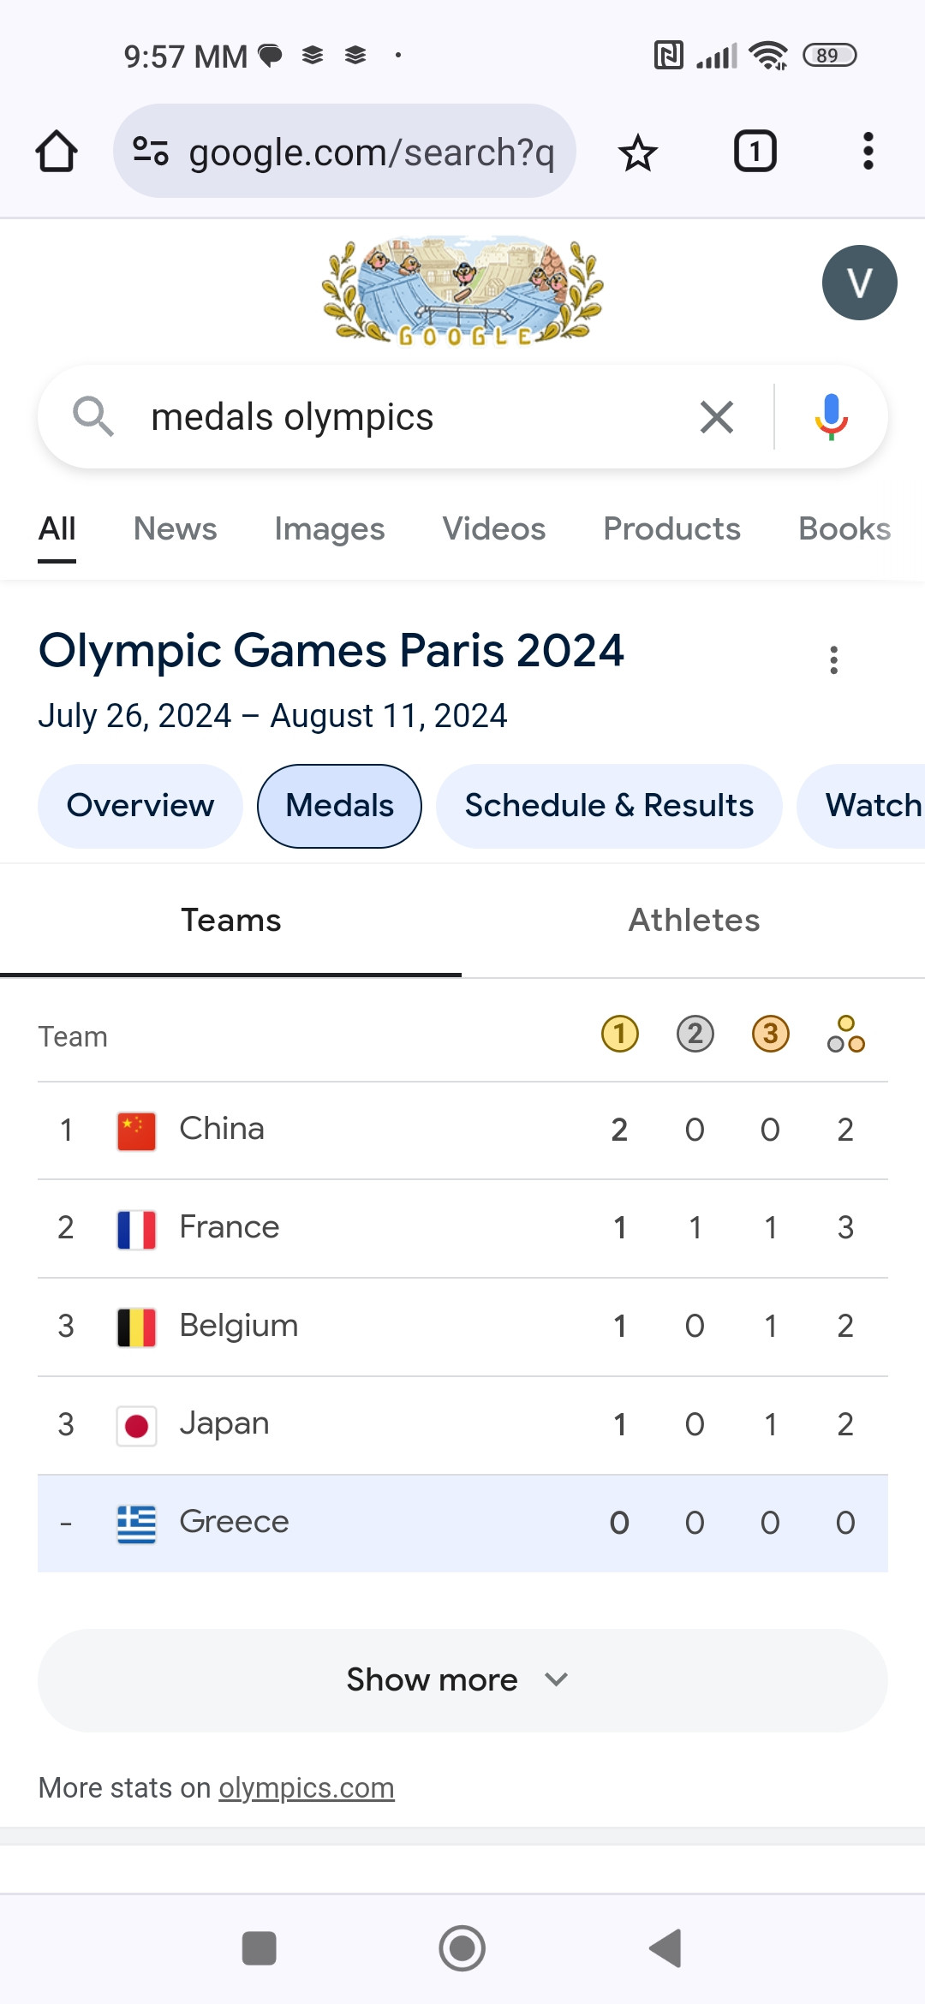The width and height of the screenshot is (925, 2004).
Task: Select the Medals chip
Action: point(339,806)
